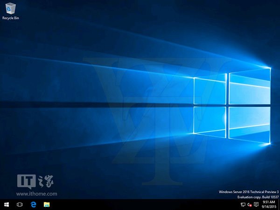Open the Action Center notifications icon
Image resolution: width=280 pixels, height=210 pixels.
click(256, 204)
